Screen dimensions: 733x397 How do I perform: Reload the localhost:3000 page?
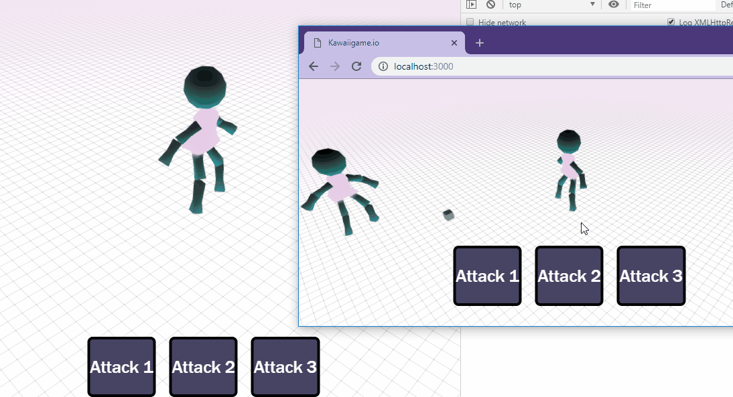356,66
